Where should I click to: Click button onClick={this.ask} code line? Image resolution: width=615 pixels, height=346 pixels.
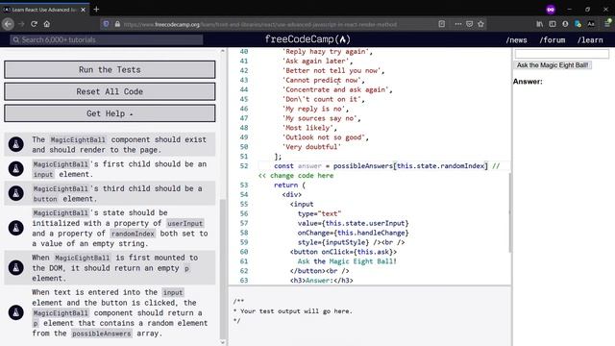[344, 252]
